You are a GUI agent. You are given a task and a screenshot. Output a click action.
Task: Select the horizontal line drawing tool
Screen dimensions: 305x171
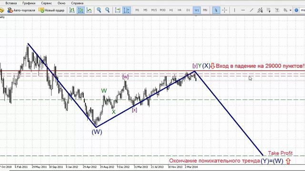point(243,10)
